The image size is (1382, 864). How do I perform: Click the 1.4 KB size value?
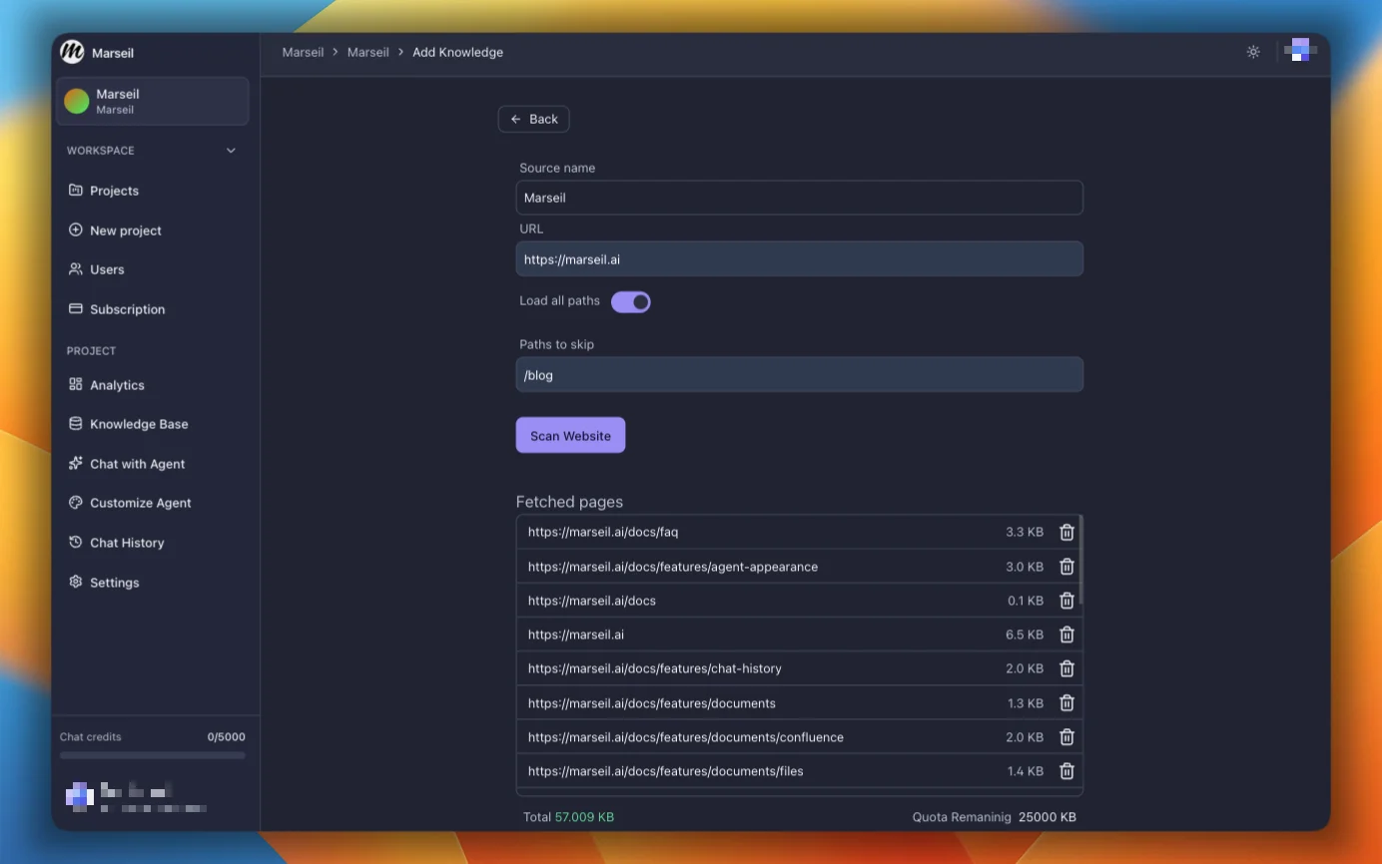tap(1026, 771)
